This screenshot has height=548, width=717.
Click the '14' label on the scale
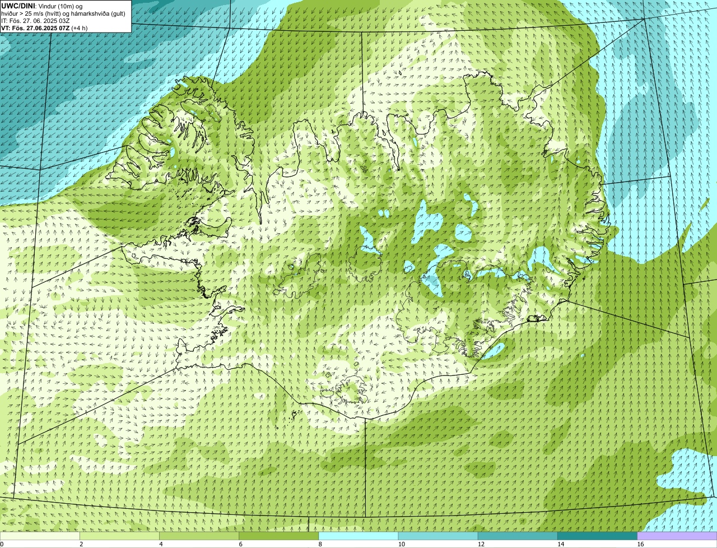click(561, 544)
